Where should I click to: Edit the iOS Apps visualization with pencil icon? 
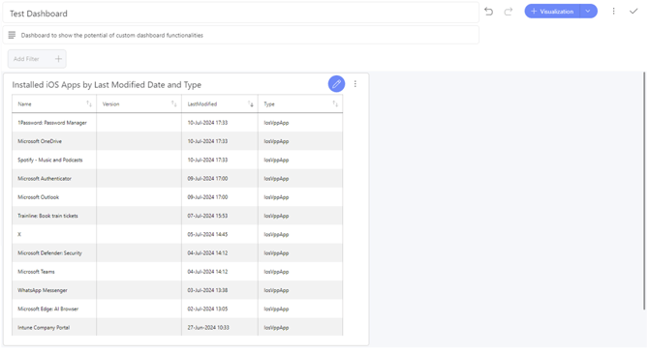pos(336,84)
